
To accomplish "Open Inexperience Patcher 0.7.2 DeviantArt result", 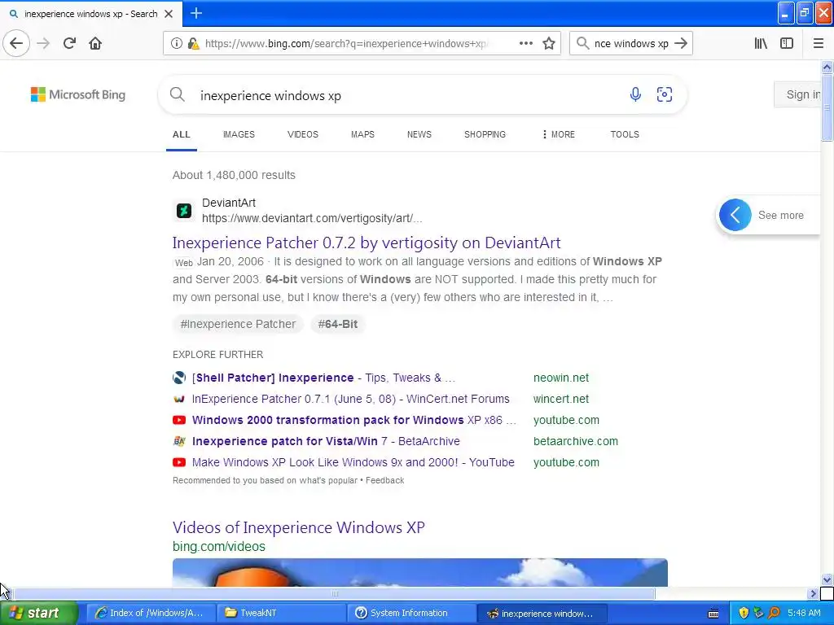I will click(x=367, y=243).
